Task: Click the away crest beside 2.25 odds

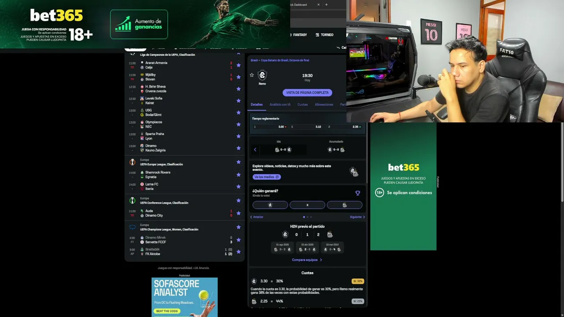Action: click(254, 302)
